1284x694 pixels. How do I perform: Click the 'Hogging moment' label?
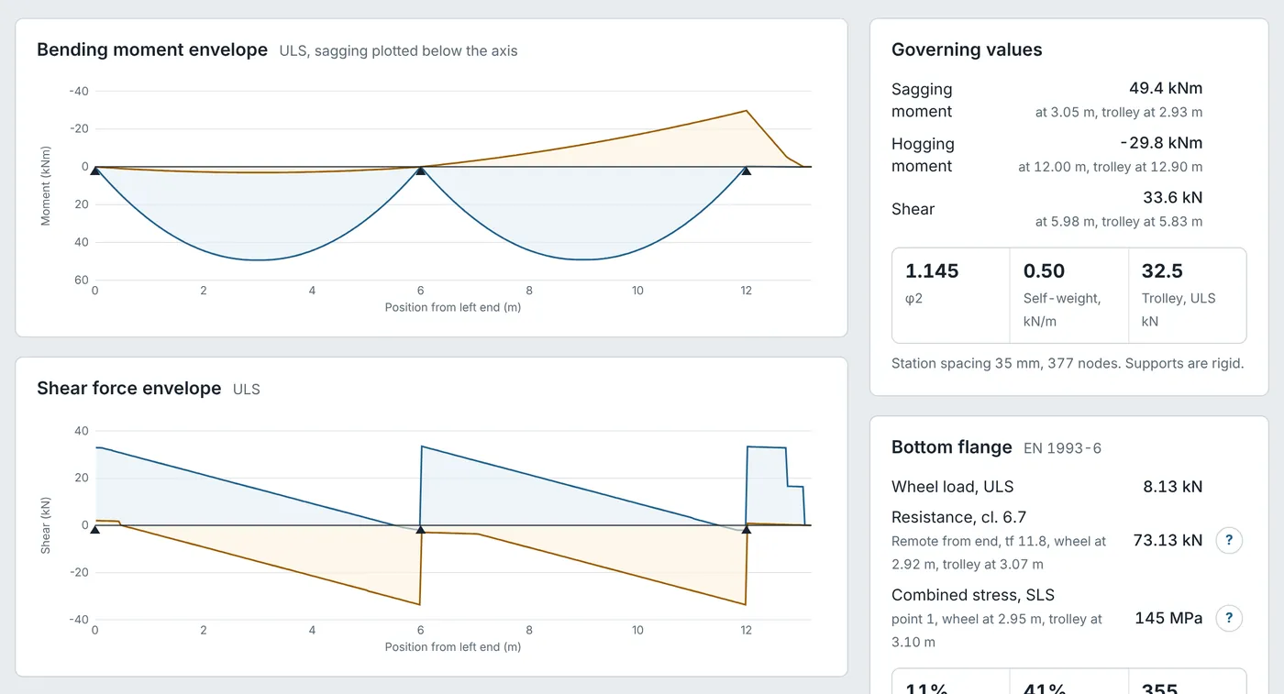[923, 155]
